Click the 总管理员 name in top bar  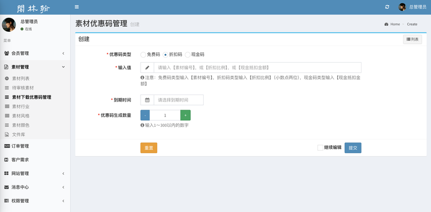pos(418,7)
